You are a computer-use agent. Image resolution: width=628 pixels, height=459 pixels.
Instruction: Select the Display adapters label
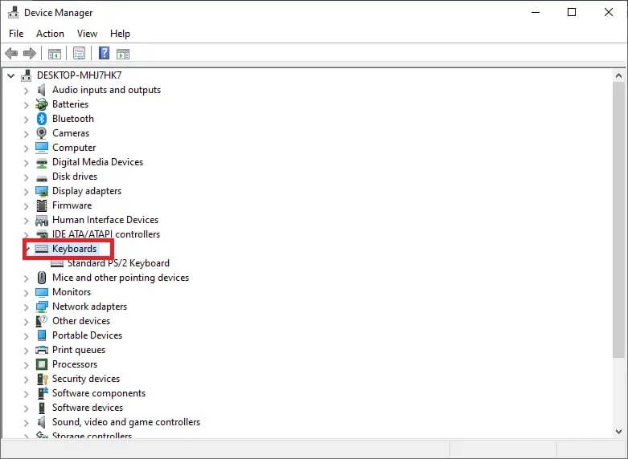pos(87,191)
